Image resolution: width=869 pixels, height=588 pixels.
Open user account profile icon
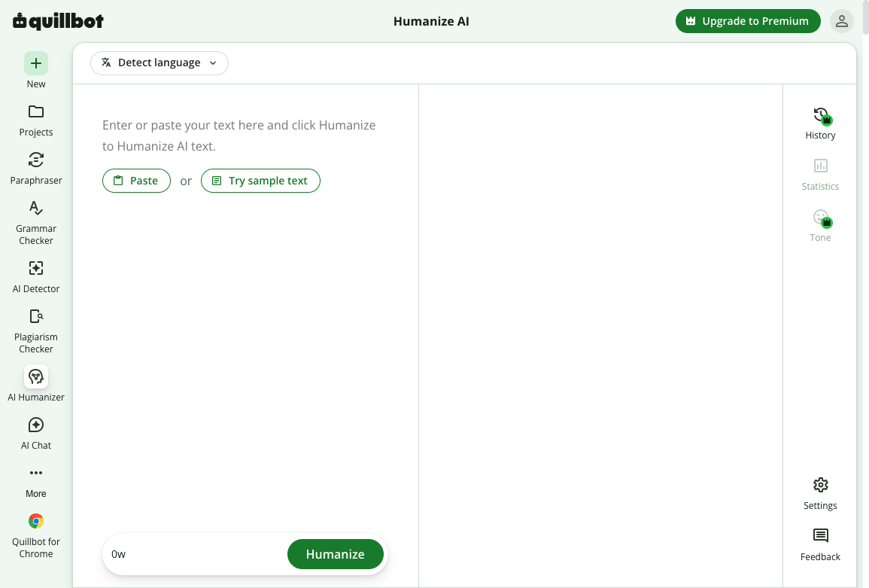tap(841, 21)
